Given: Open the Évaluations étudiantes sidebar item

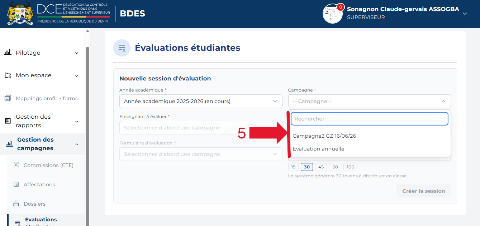Looking at the screenshot, I should click(46, 221).
